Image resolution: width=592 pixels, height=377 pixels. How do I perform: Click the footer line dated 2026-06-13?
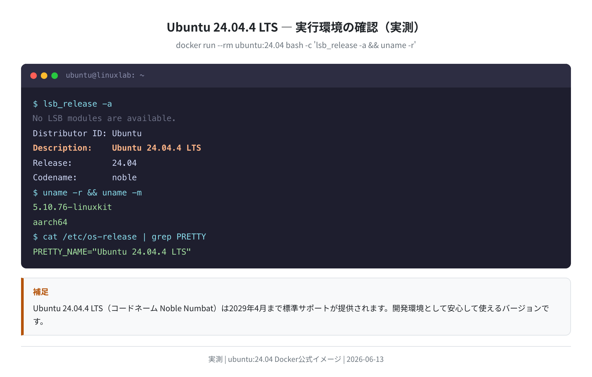pos(296,359)
